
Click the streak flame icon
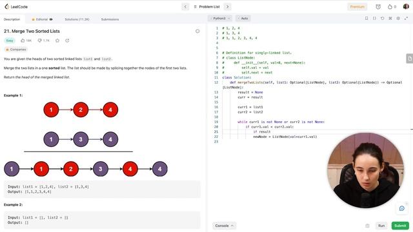tap(390, 6)
